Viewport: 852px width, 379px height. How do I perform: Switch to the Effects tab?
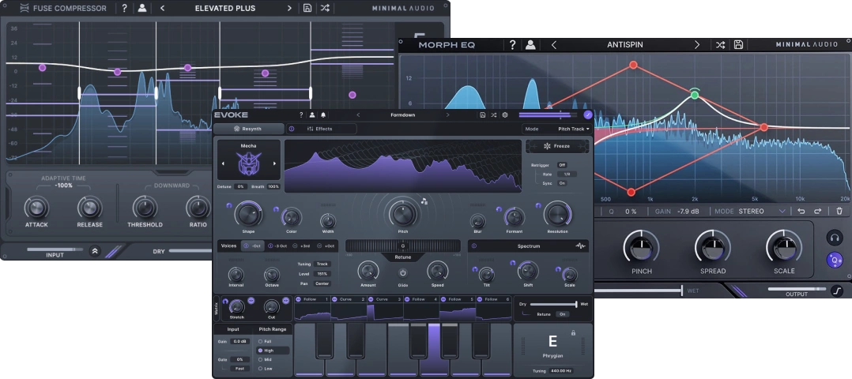(x=321, y=129)
